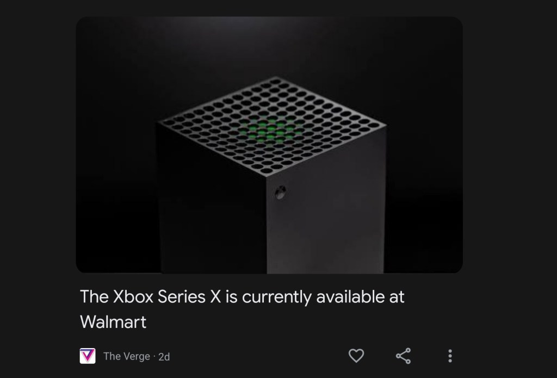Screen dimensions: 557x378
Task: Save story using heart outline
Action: (356, 356)
